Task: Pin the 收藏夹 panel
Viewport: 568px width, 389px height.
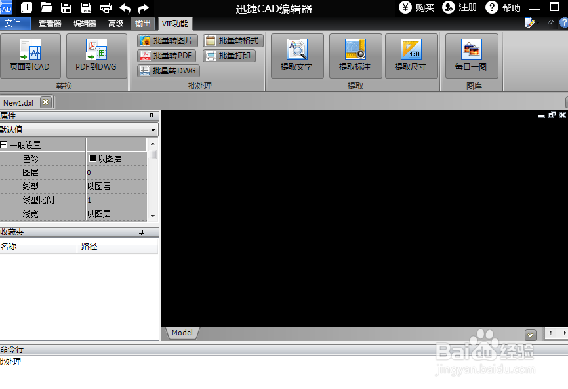Action: 141,232
